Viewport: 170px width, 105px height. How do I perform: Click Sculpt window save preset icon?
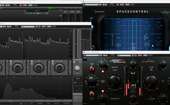coord(10,27)
